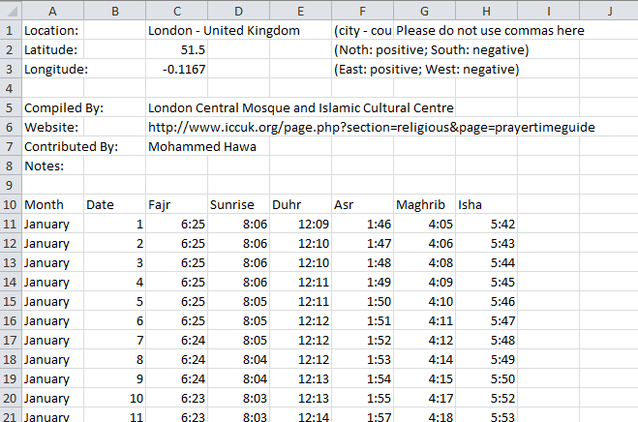The image size is (638, 422).
Task: Select column J header
Action: coord(610,11)
